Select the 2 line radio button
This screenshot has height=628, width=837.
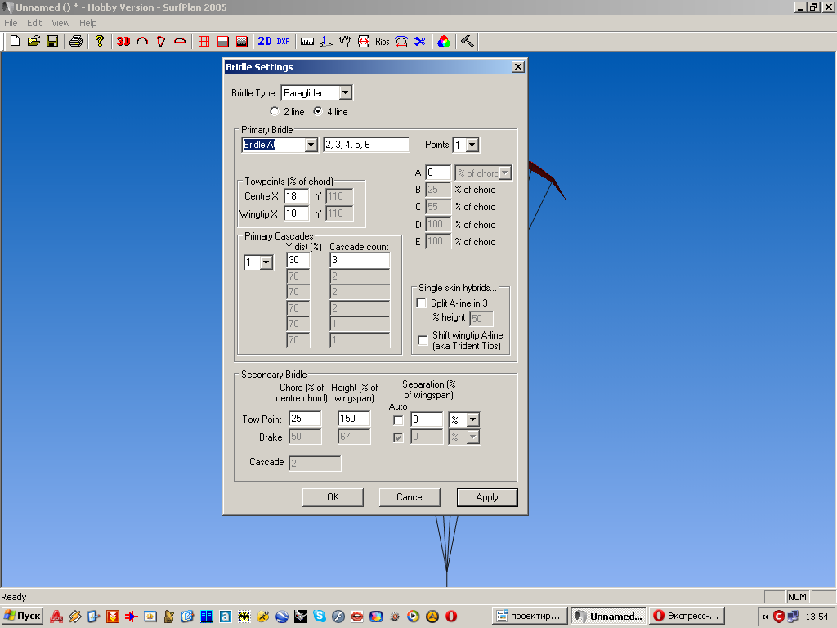click(275, 111)
